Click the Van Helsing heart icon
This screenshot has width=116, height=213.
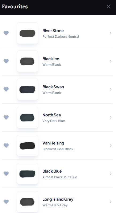click(6, 146)
